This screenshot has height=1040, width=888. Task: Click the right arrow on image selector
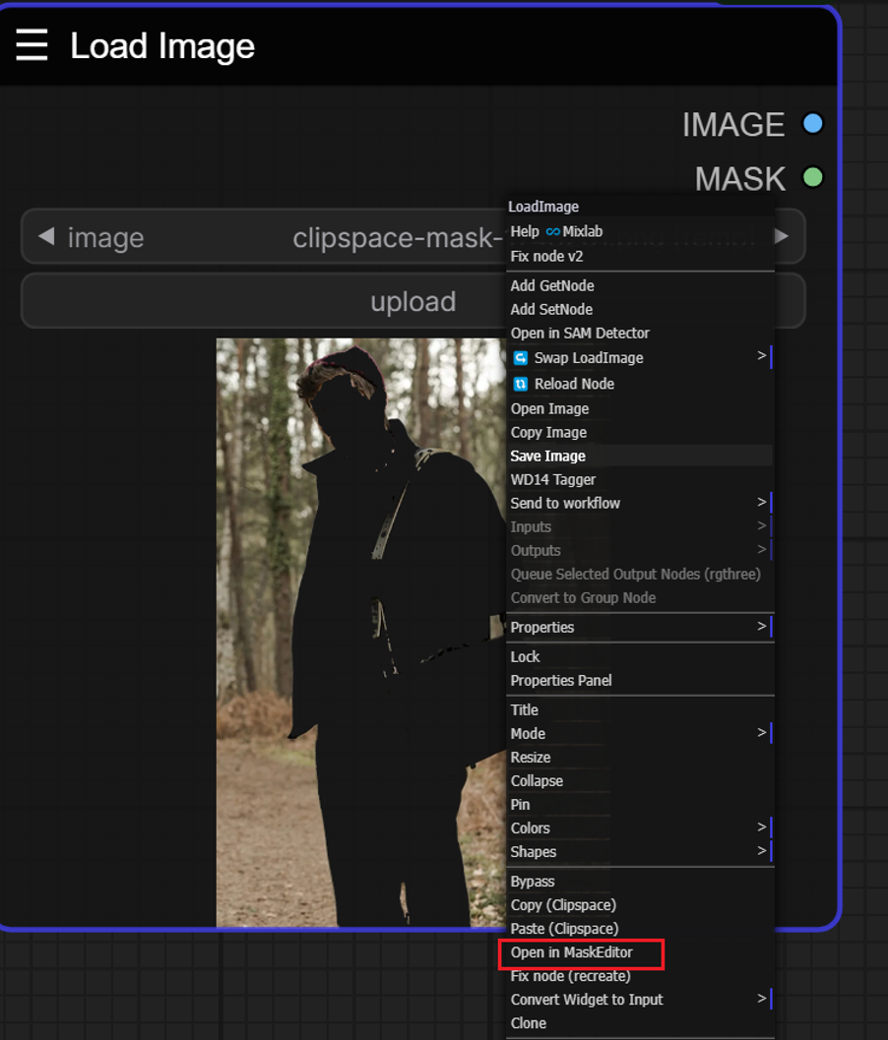point(781,237)
